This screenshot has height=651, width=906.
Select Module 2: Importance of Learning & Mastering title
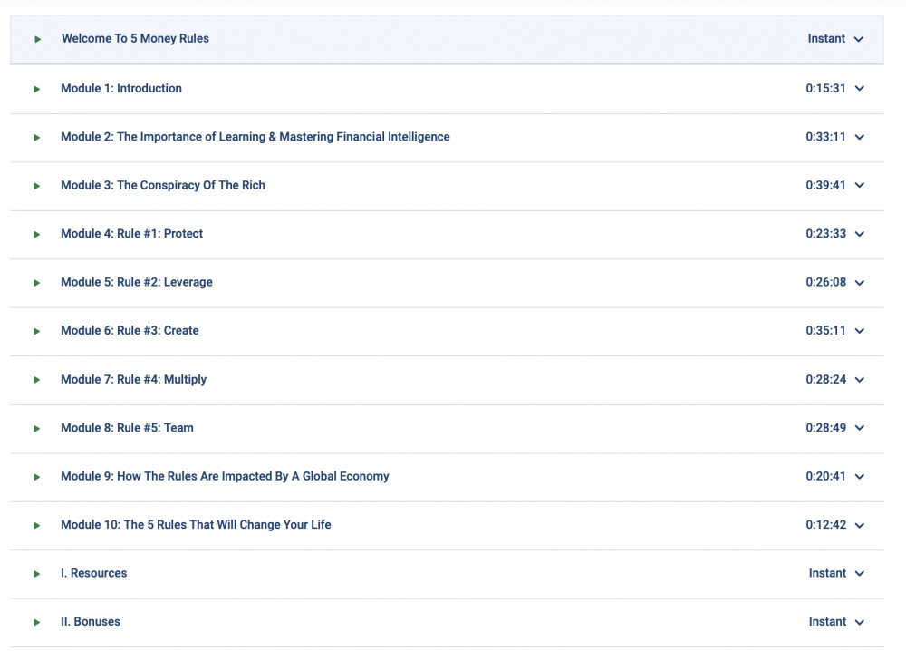tap(255, 137)
